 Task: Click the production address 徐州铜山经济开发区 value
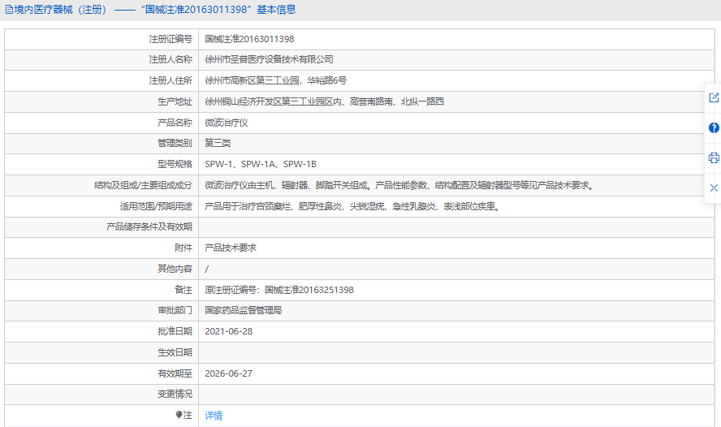point(324,101)
